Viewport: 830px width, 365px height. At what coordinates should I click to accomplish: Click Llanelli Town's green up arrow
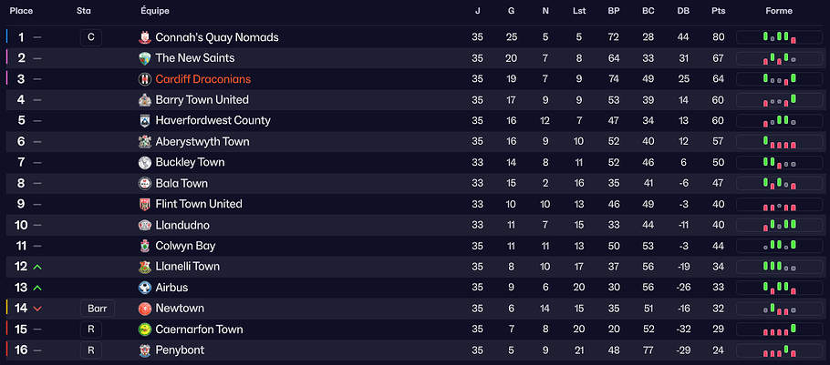coord(37,267)
